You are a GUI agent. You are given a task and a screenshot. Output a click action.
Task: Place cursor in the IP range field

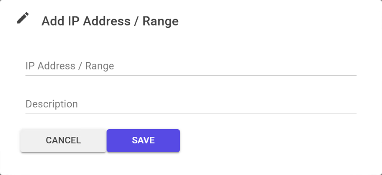tap(191, 66)
